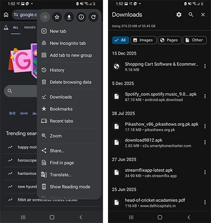Open options for streamflixapp-latest.apk

[205, 172]
